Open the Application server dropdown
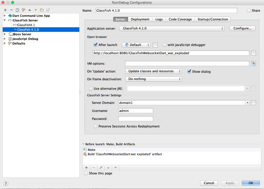Image resolution: width=264 pixels, height=189 pixels. (172, 28)
